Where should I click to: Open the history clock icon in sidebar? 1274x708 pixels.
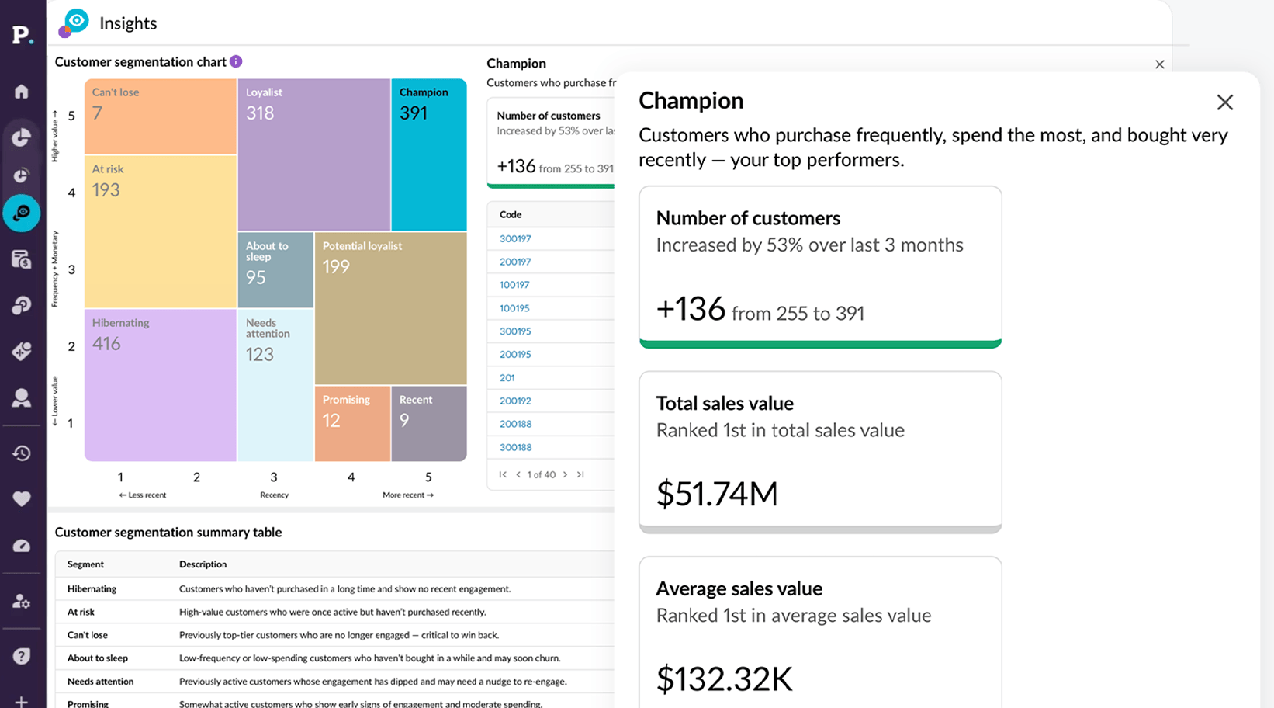(x=22, y=453)
